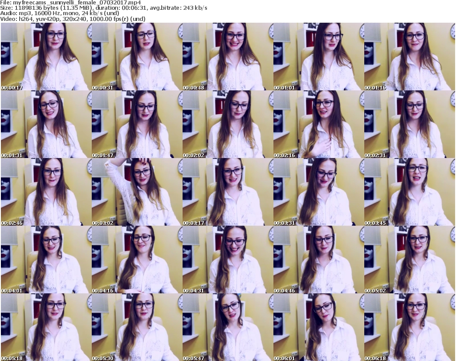Click the Audio mp3 info line
Image resolution: width=456 pixels, height=361 pixels.
point(60,13)
